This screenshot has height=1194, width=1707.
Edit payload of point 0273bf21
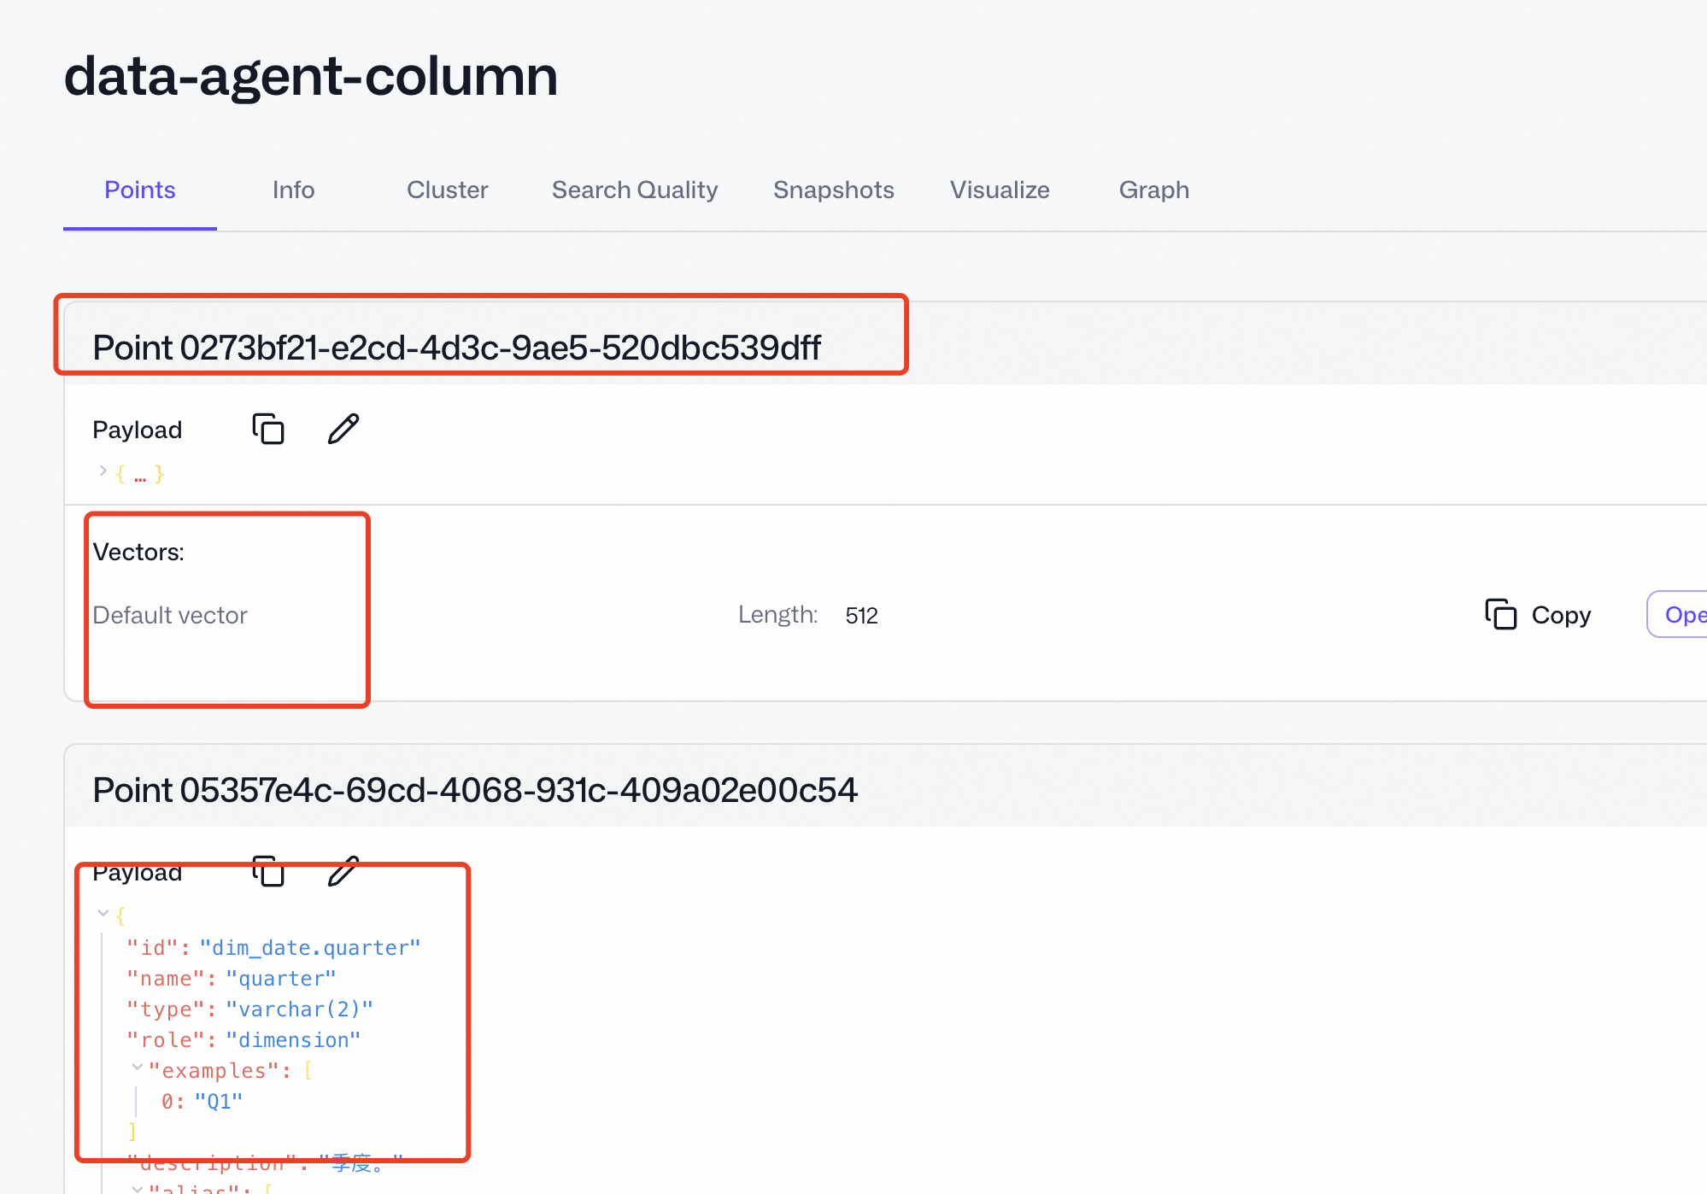pyautogui.click(x=343, y=429)
